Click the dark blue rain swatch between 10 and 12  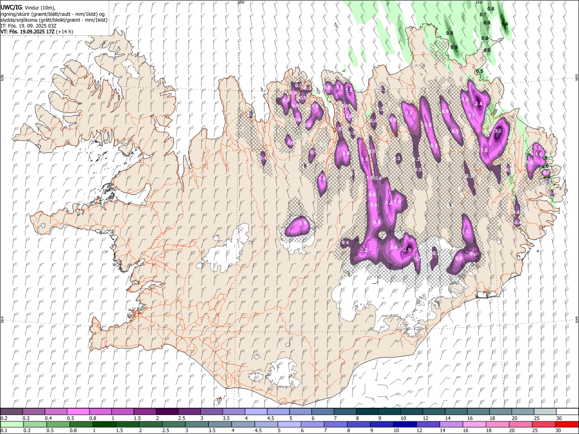[405, 425]
